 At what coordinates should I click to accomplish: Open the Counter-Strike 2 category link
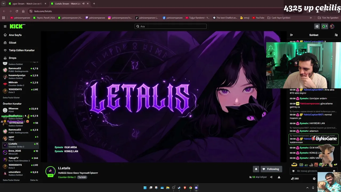click(x=67, y=177)
